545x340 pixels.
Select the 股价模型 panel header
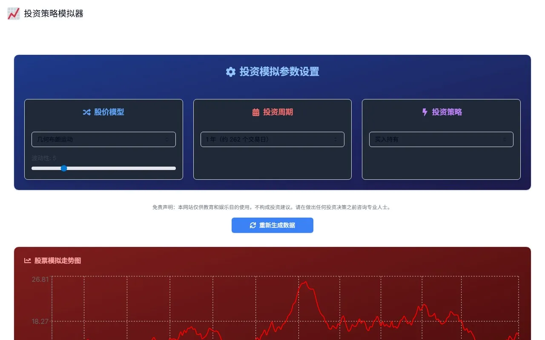click(103, 112)
